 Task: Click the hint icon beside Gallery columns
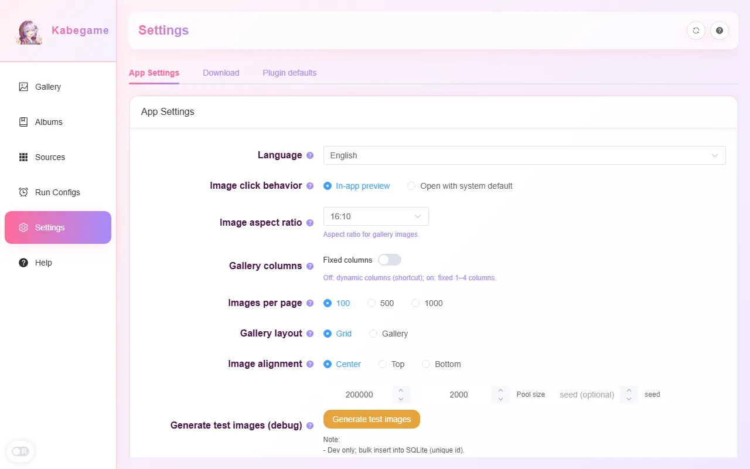point(310,266)
